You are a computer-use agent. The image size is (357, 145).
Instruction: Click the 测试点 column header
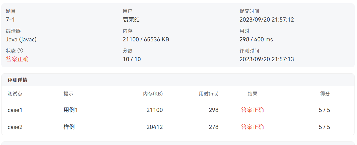[15, 94]
